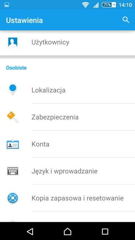
Task: Tap the recent apps square button
Action: (105, 232)
